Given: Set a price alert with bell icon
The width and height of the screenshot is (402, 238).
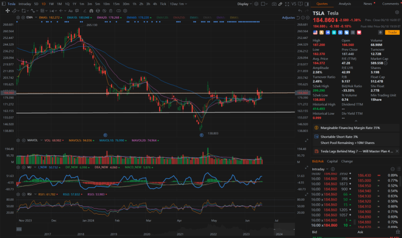Looking at the screenshot, I should (381, 32).
